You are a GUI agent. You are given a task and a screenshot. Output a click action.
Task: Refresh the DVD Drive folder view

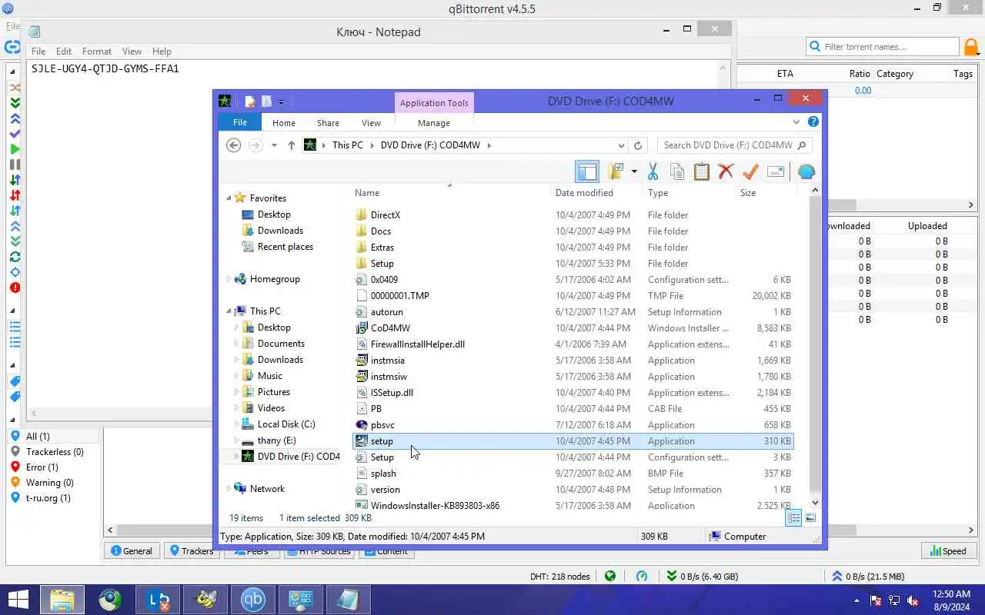click(637, 145)
